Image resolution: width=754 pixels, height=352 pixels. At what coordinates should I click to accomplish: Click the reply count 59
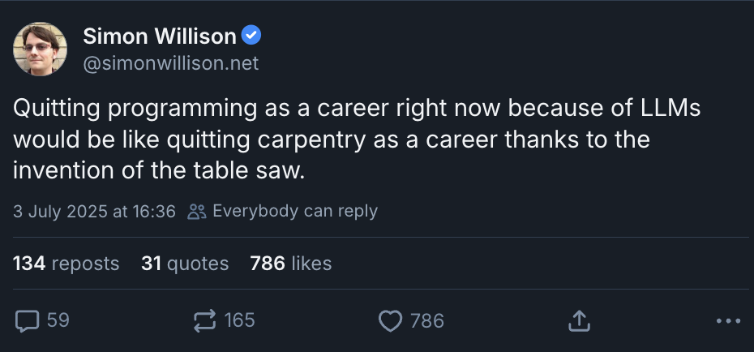[58, 321]
